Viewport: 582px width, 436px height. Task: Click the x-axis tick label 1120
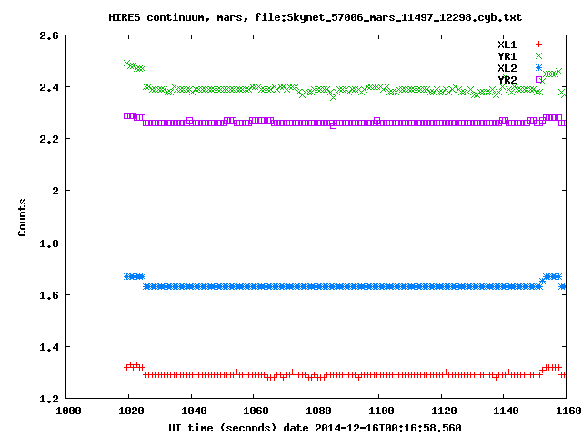(x=444, y=411)
